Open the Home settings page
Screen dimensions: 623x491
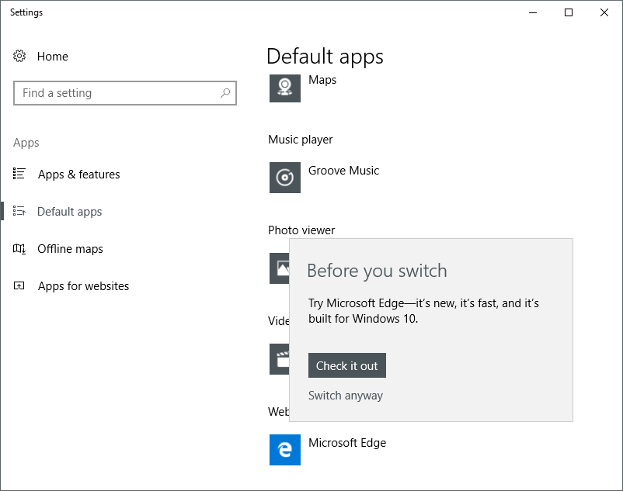point(53,57)
